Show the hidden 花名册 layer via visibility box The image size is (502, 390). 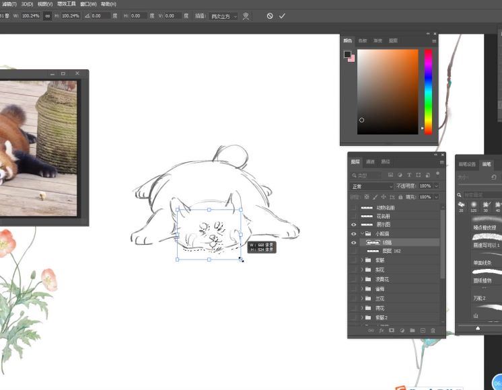pos(353,217)
